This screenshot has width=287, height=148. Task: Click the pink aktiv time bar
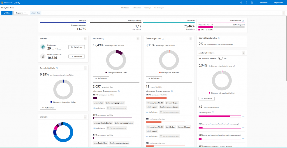tap(205, 27)
